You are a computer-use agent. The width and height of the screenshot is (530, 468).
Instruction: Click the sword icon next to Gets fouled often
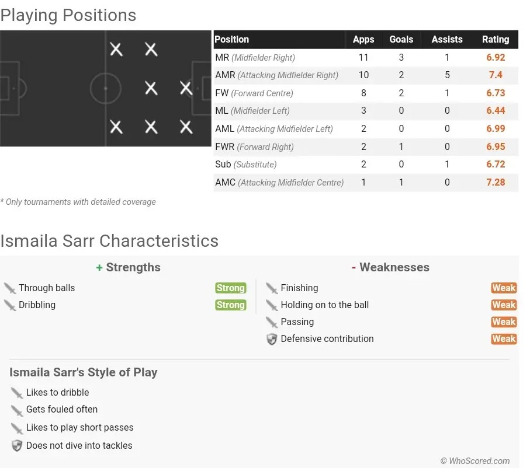click(16, 410)
